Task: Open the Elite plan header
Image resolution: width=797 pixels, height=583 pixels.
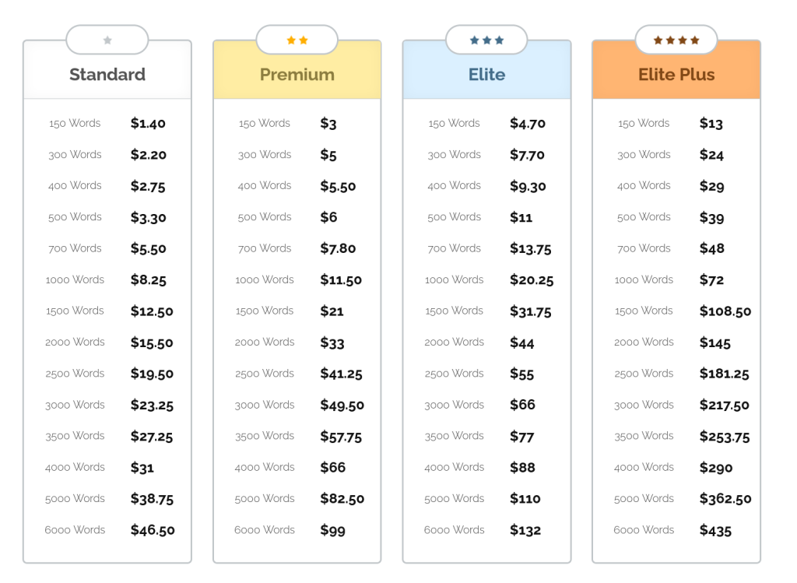Action: point(486,75)
